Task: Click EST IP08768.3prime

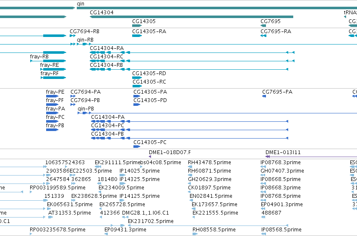Action: click(281, 163)
